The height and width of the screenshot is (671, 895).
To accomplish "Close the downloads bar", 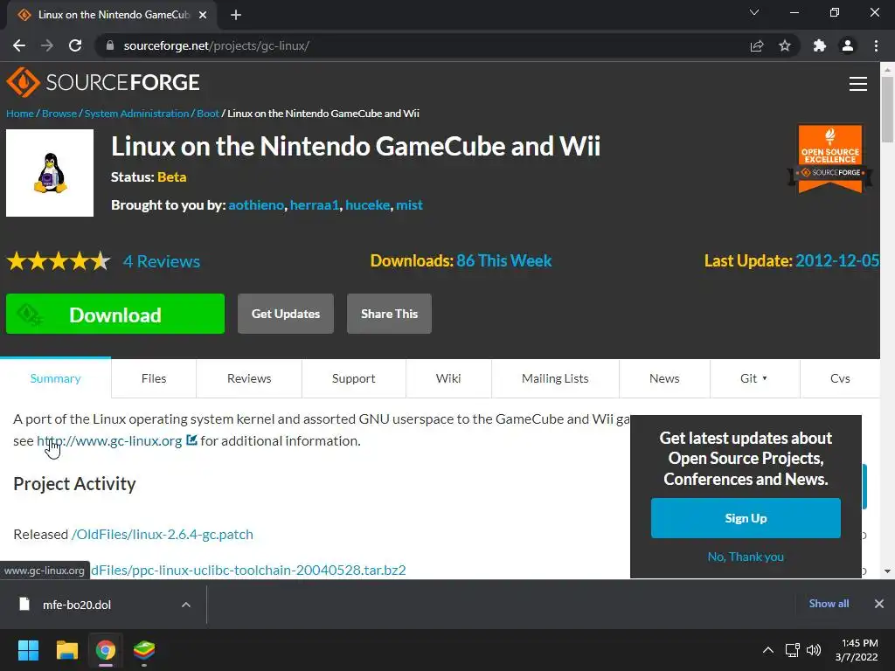I will [x=879, y=604].
